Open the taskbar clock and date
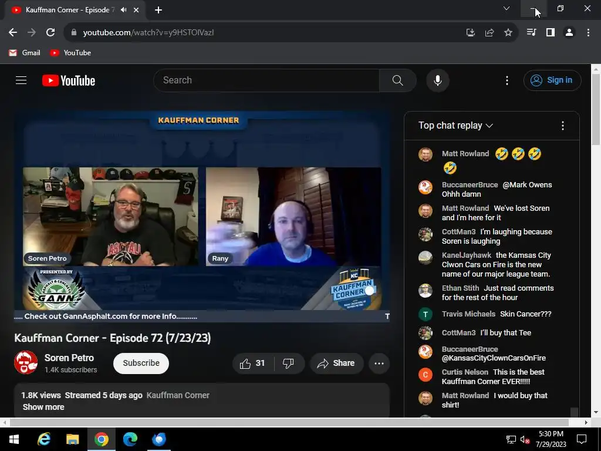The width and height of the screenshot is (601, 451). (x=551, y=439)
